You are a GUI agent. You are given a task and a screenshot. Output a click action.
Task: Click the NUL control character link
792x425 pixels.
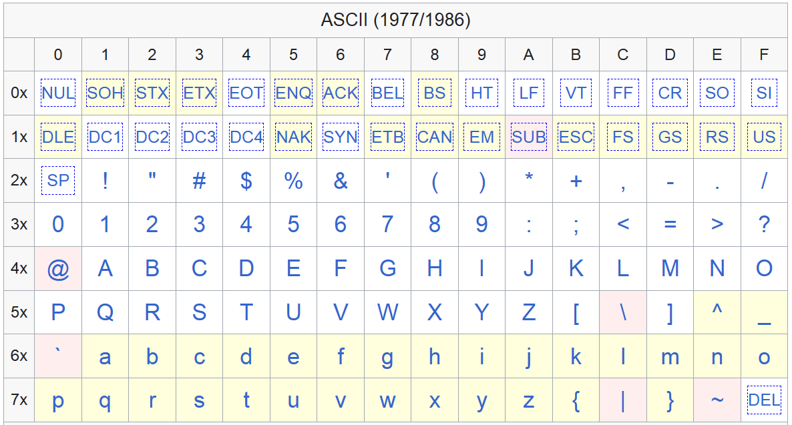[x=58, y=93]
